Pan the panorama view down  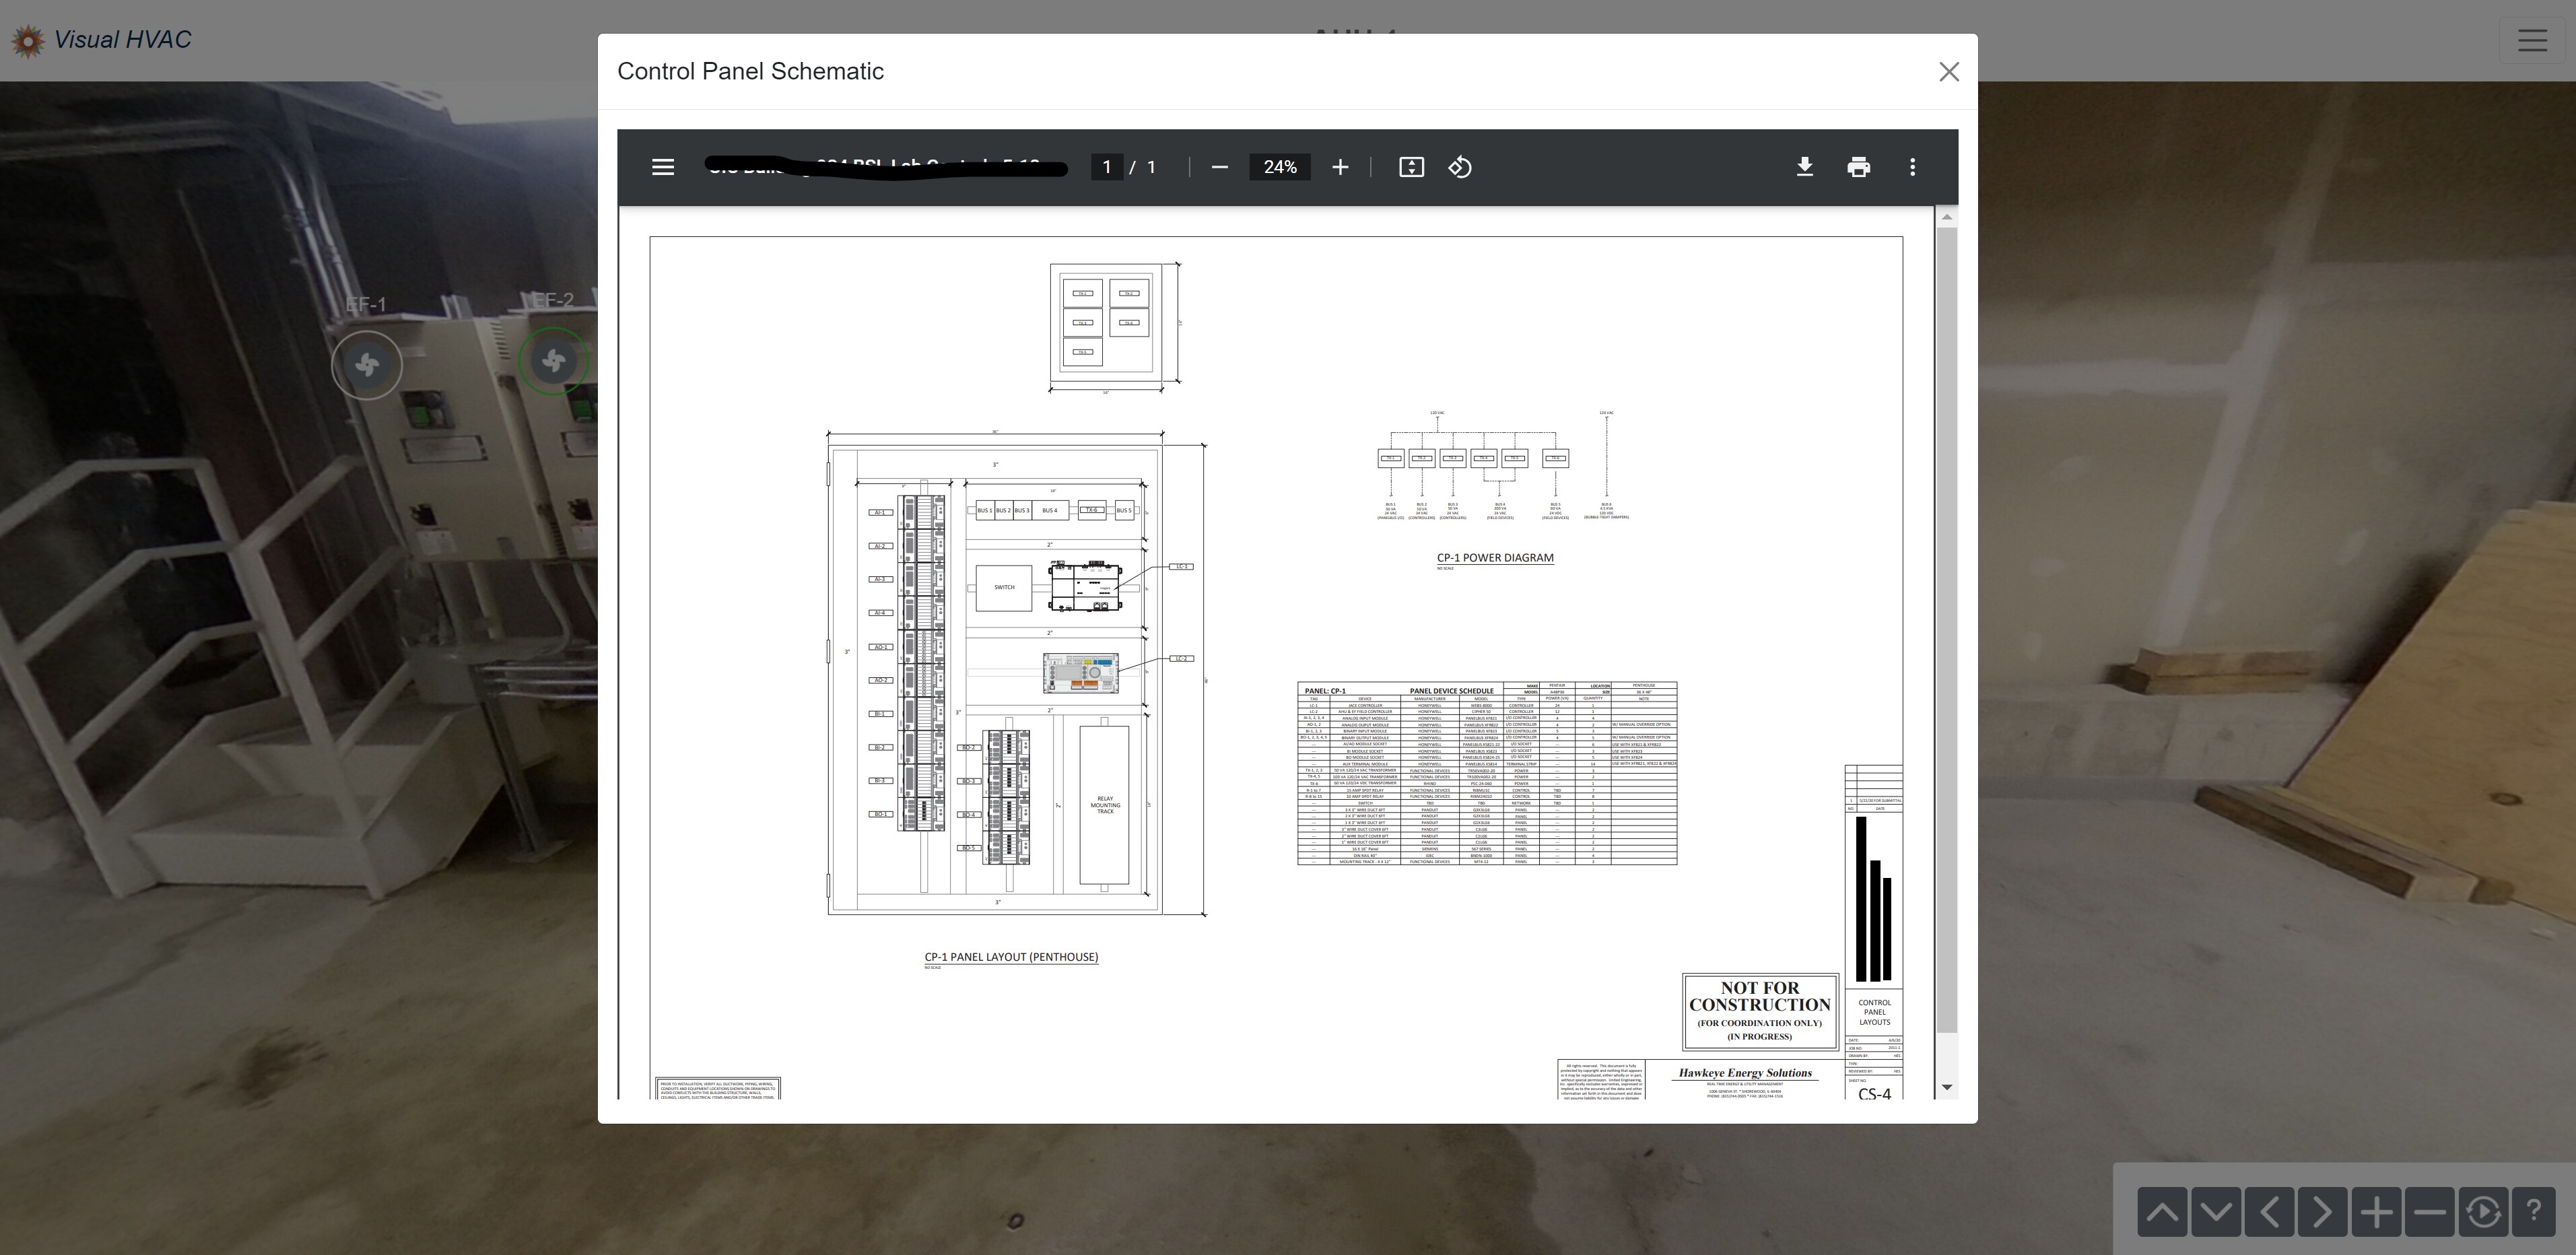tap(2215, 1212)
